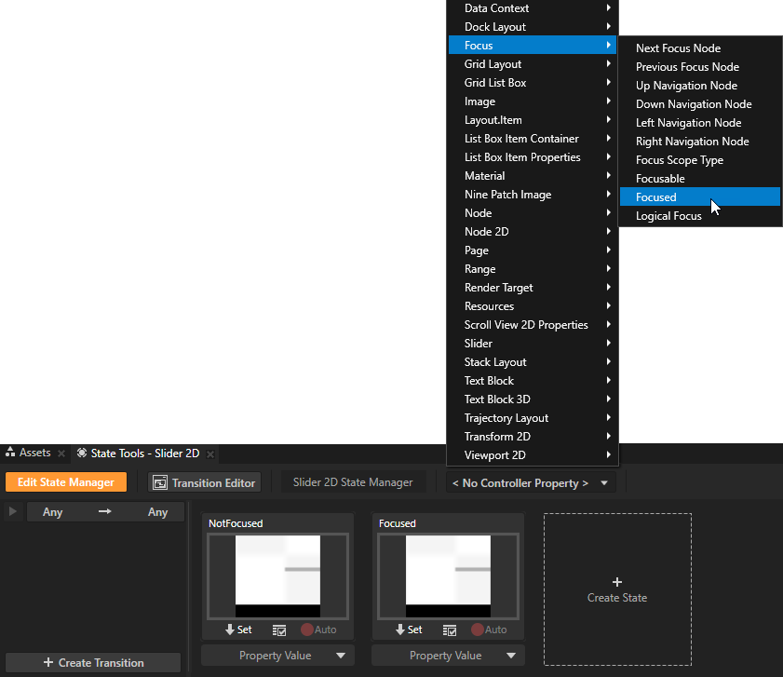Open the No Controller Property dropdown
Screen dimensions: 783x677
[530, 482]
